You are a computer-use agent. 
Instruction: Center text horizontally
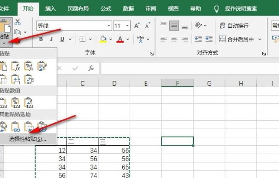click(174, 39)
